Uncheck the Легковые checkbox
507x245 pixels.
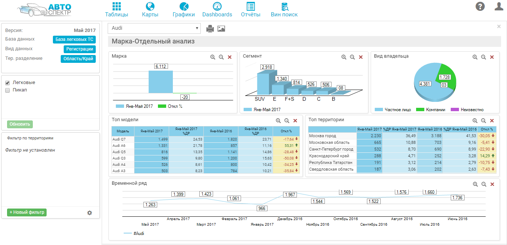8,83
